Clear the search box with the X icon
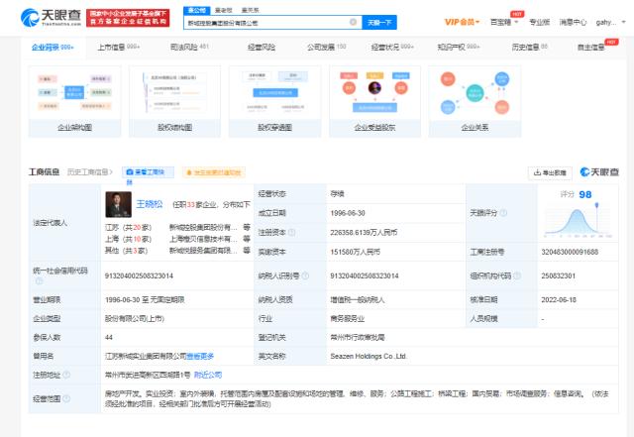 point(354,22)
